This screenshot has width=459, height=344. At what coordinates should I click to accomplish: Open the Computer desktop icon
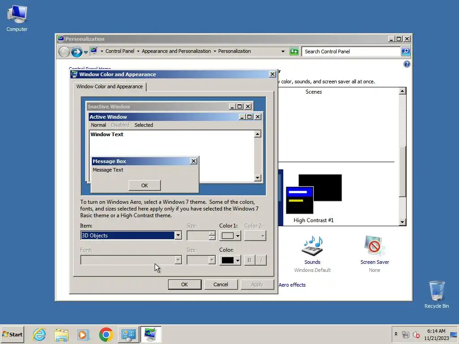(17, 18)
